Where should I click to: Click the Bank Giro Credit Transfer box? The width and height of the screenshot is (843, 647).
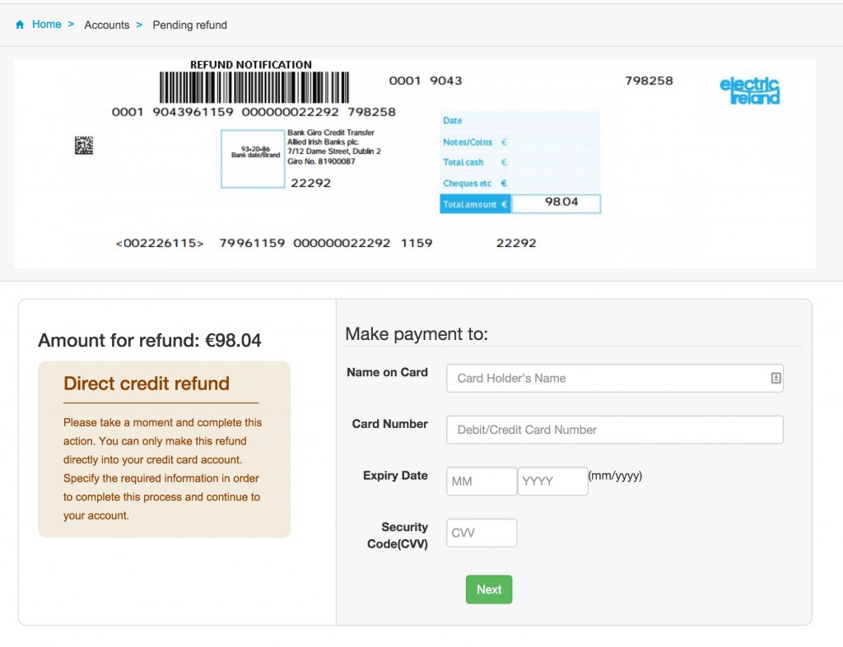254,157
